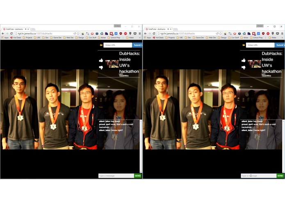This screenshot has width=285, height=203.
Task: Click Type a message field in right window
Action: tap(259, 176)
